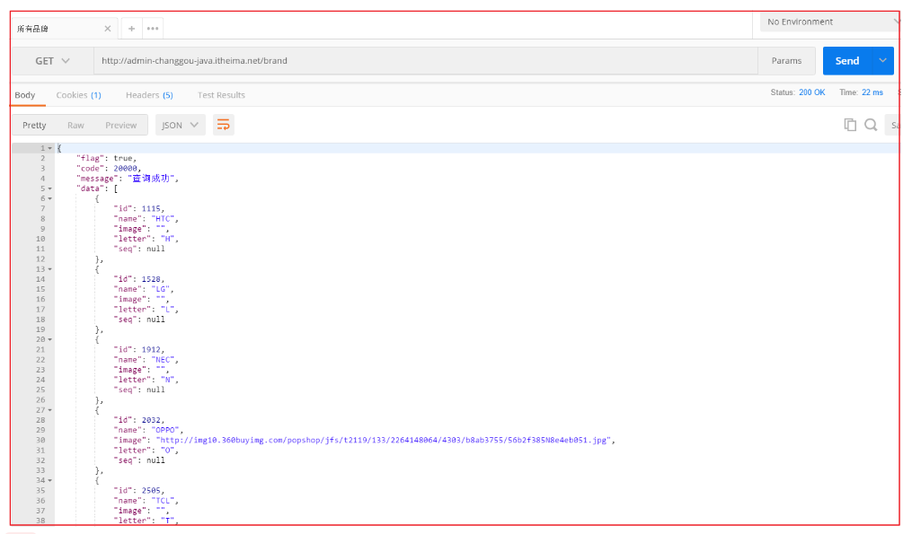Click the "OPPO" name value
Image resolution: width=912 pixels, height=534 pixels.
(165, 430)
